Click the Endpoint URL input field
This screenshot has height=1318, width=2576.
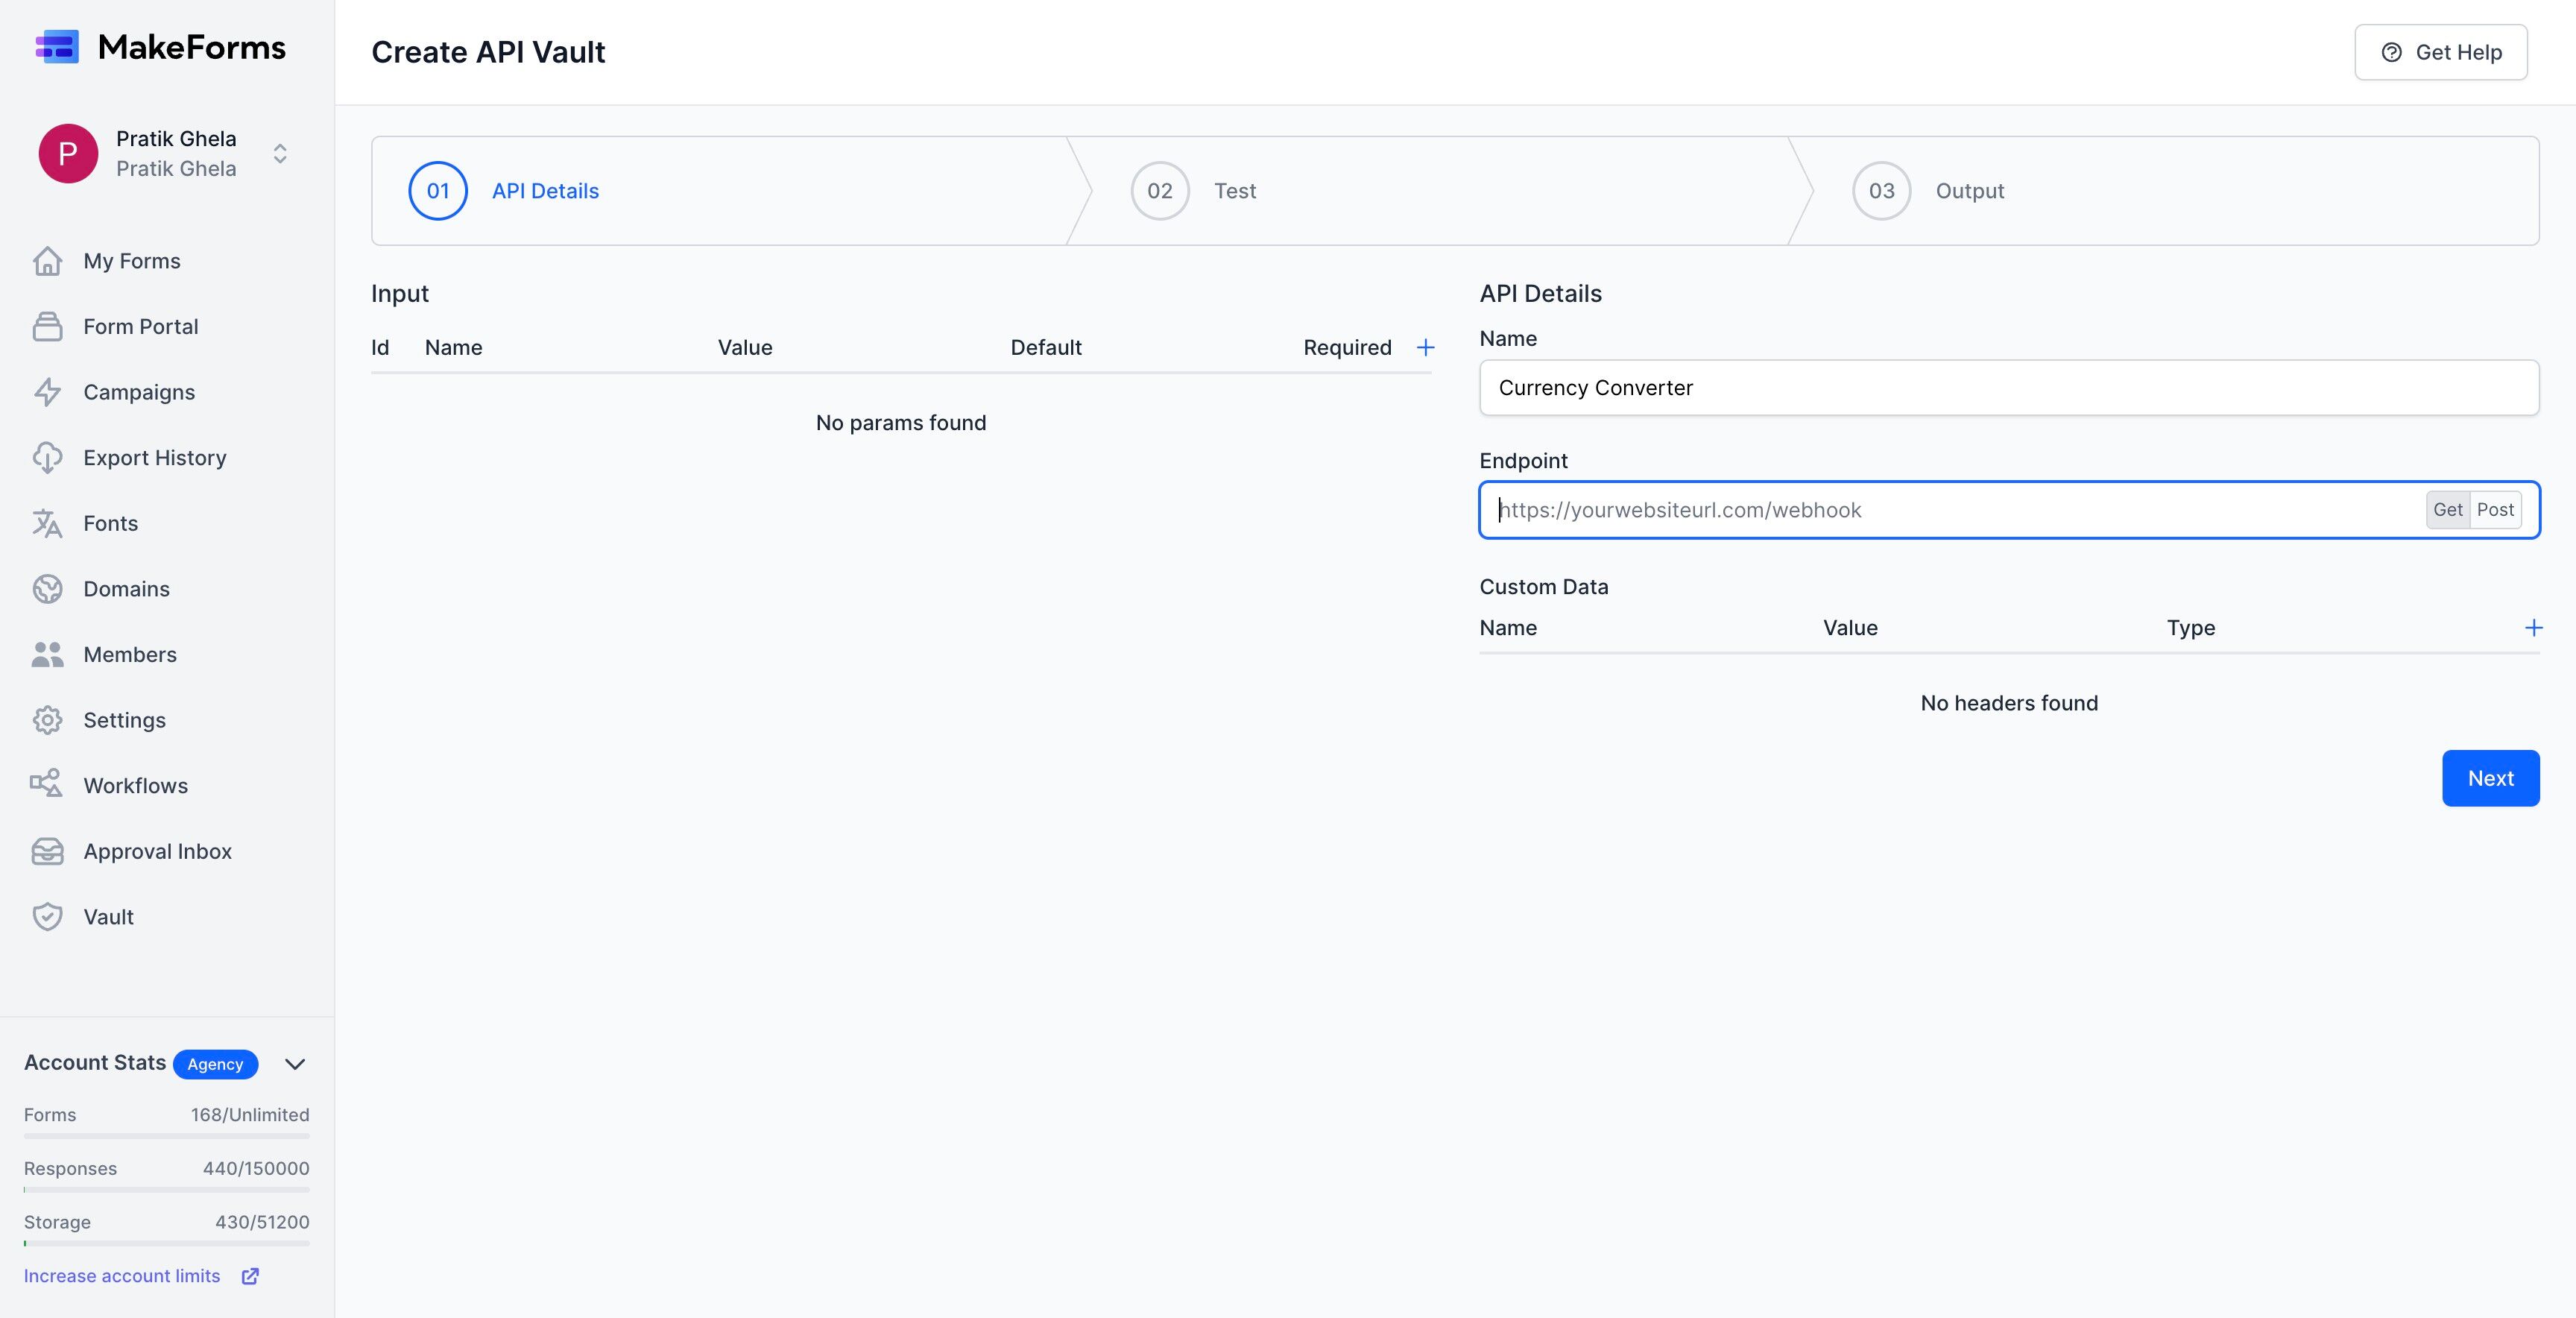1950,510
